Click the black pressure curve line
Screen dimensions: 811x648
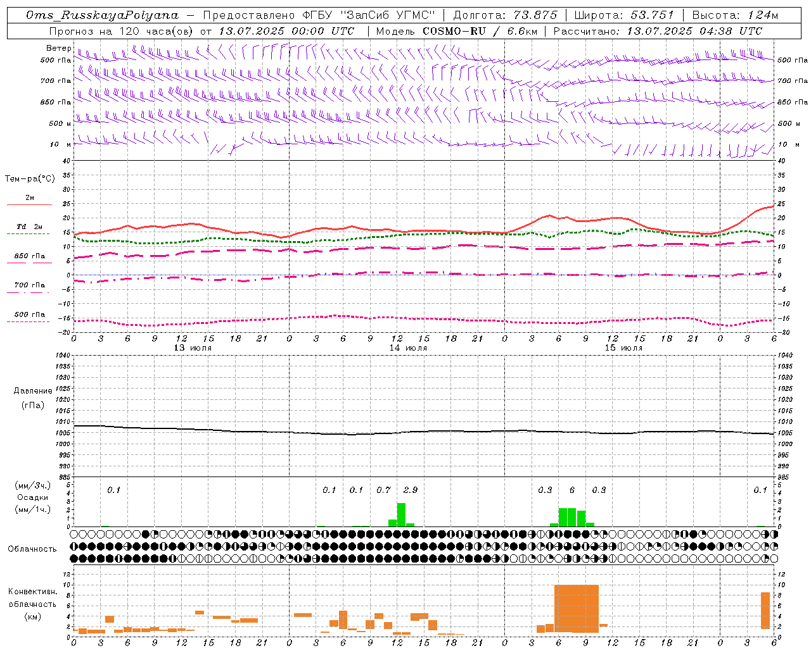coord(423,432)
